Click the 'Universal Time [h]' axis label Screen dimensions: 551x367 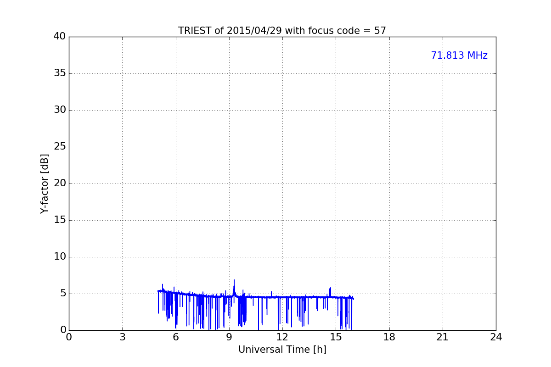[x=282, y=350]
